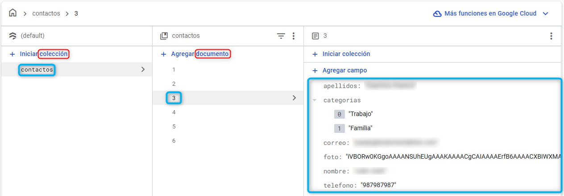The width and height of the screenshot is (564, 196).
Task: Click Agregar documento link
Action: pyautogui.click(x=200, y=54)
